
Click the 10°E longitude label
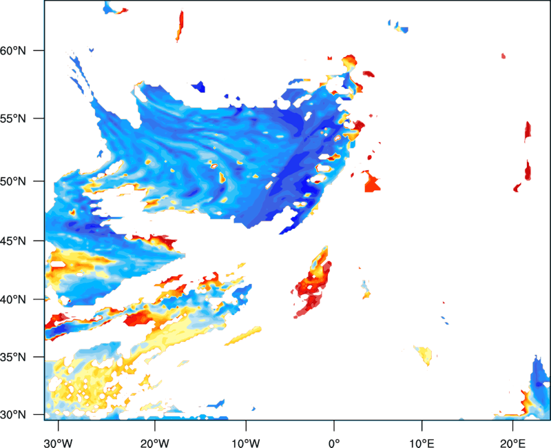(422, 443)
